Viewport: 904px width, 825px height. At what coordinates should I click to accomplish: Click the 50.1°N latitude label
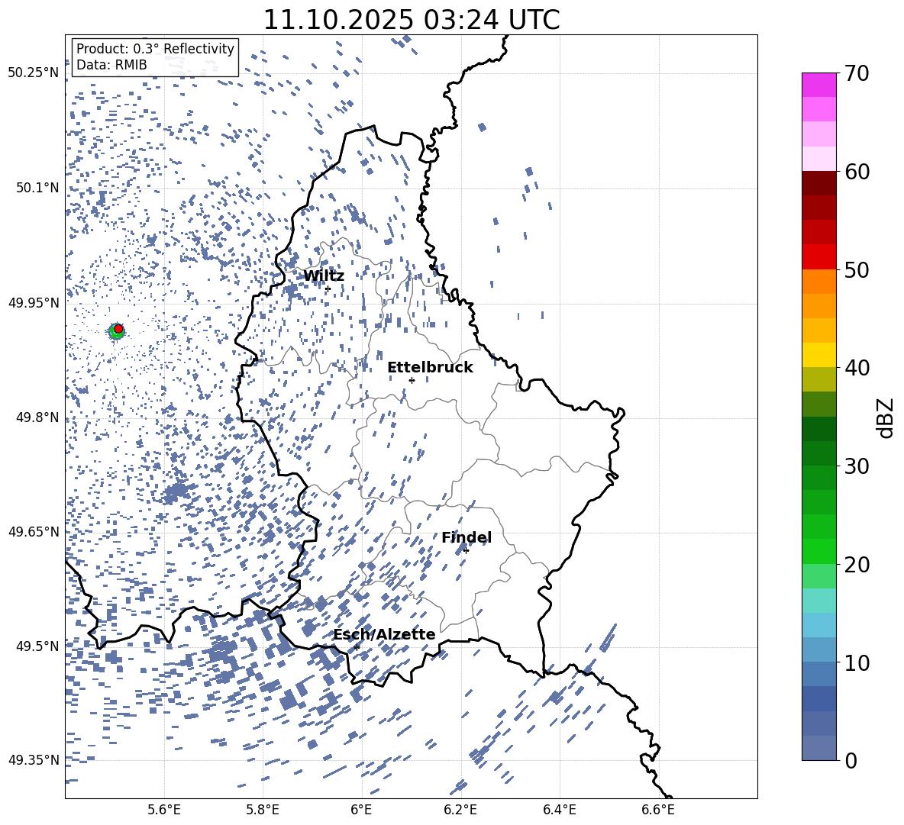click(x=37, y=188)
